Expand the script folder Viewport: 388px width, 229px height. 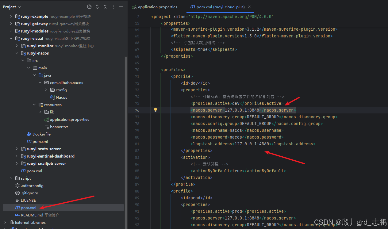tap(11, 178)
